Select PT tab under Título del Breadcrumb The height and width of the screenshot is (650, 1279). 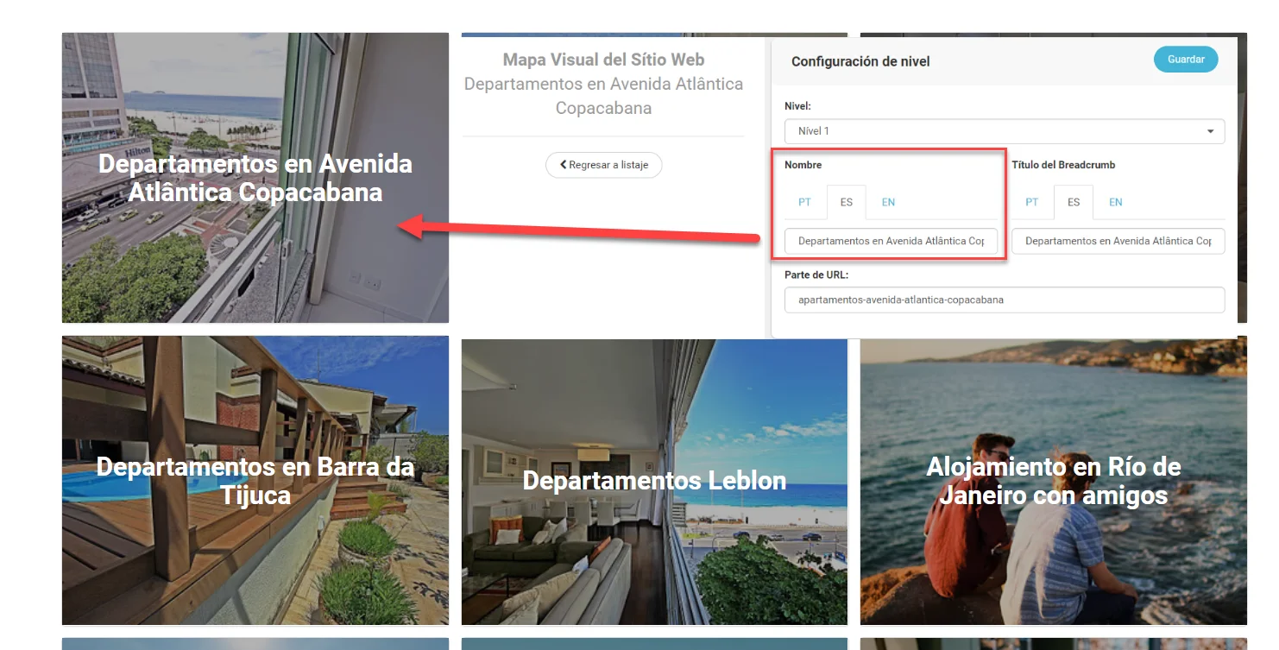1031,202
